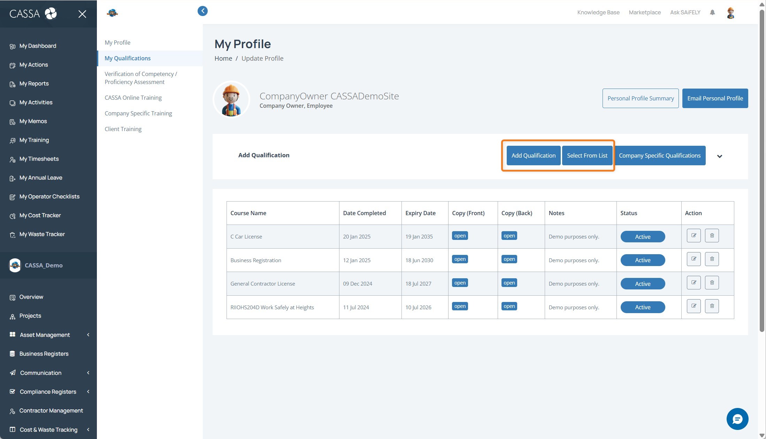Toggle Active status for C Car License
766x439 pixels.
[642, 237]
